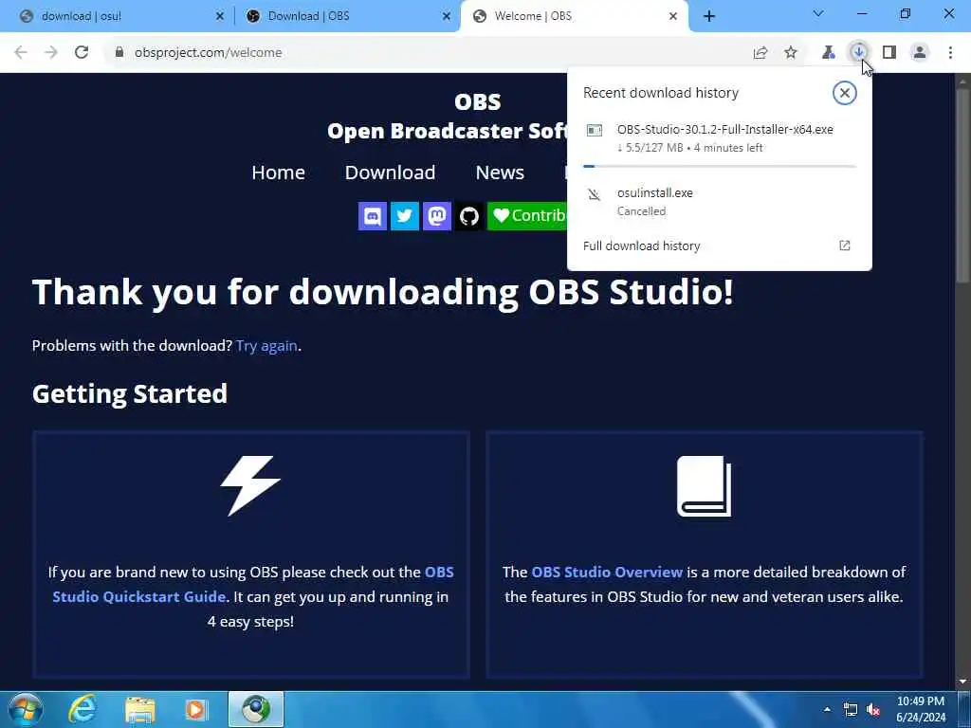Open Windows Media Player from taskbar

click(x=197, y=709)
